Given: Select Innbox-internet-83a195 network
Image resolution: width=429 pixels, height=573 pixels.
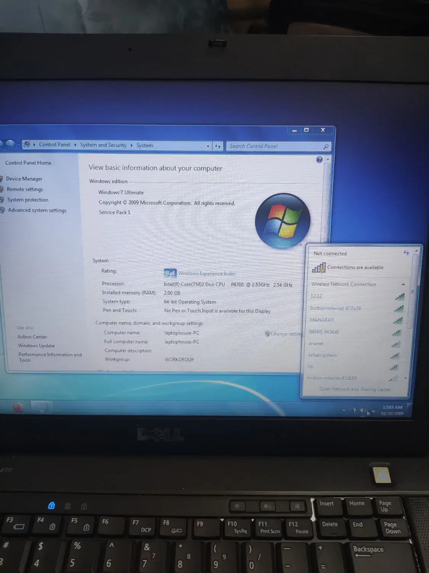Looking at the screenshot, I should [x=352, y=378].
